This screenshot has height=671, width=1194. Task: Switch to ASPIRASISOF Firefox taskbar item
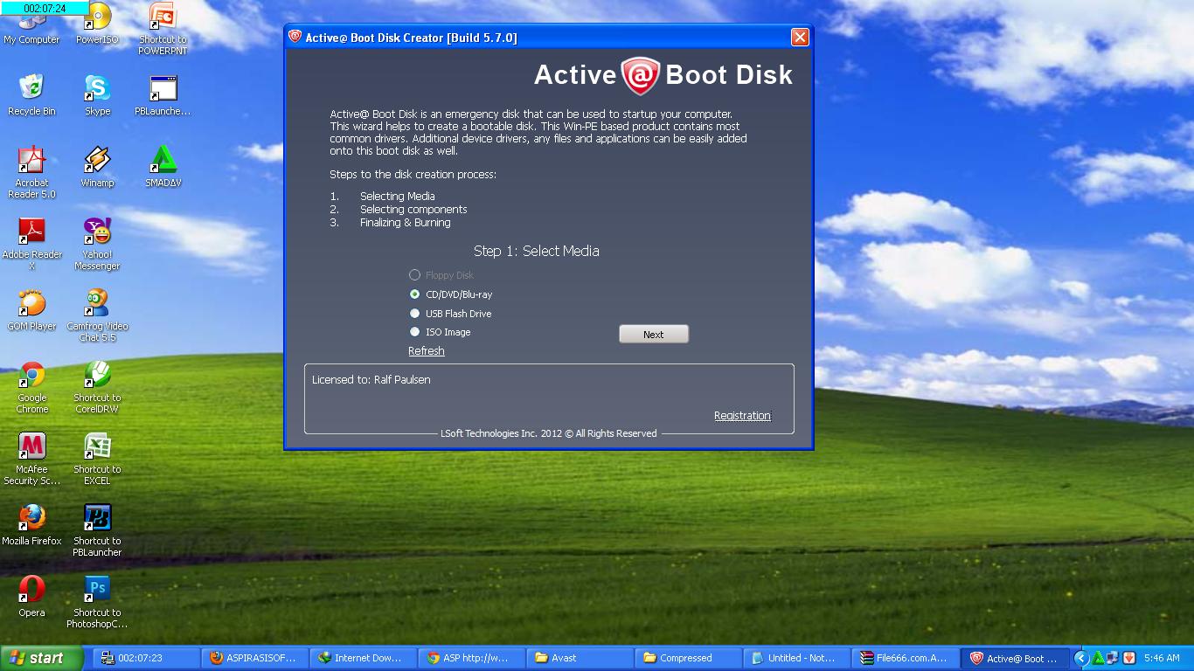[x=254, y=658]
